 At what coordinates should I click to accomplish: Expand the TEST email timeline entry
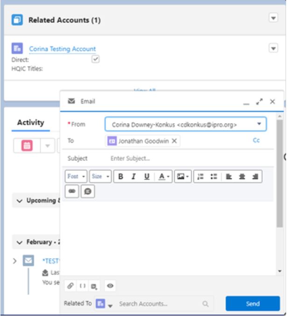[x=15, y=261]
